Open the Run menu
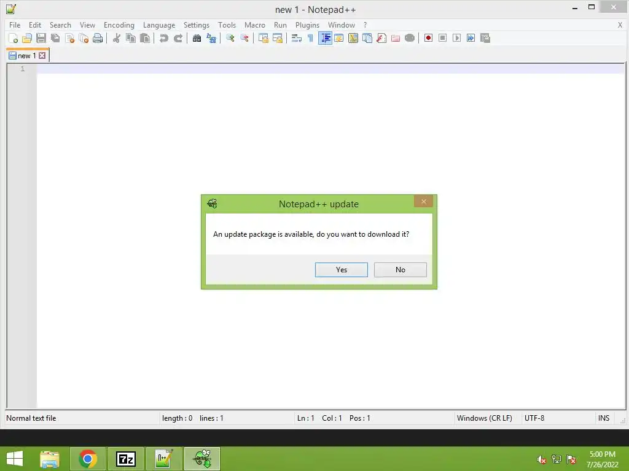 pos(280,25)
